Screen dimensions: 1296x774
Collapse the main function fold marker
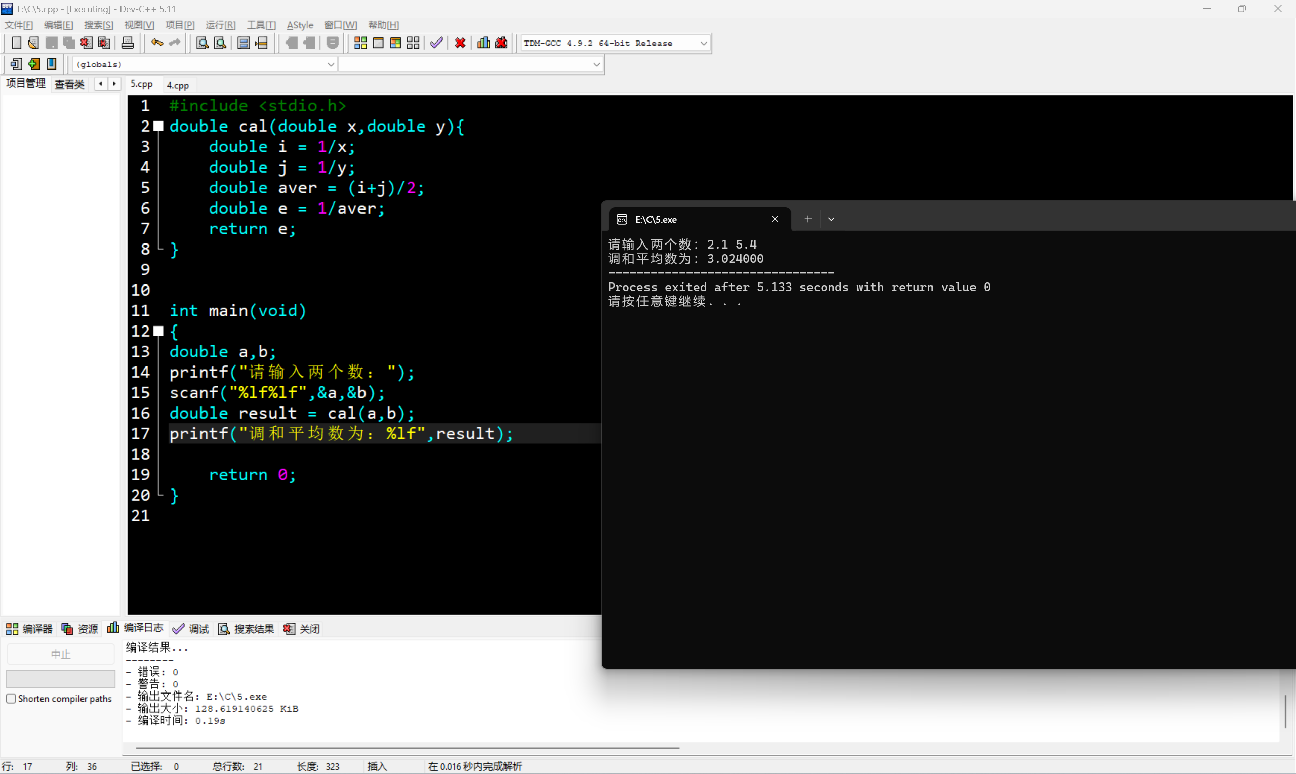click(x=158, y=331)
